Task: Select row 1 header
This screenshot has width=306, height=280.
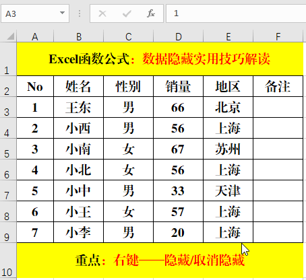Action: coord(8,59)
